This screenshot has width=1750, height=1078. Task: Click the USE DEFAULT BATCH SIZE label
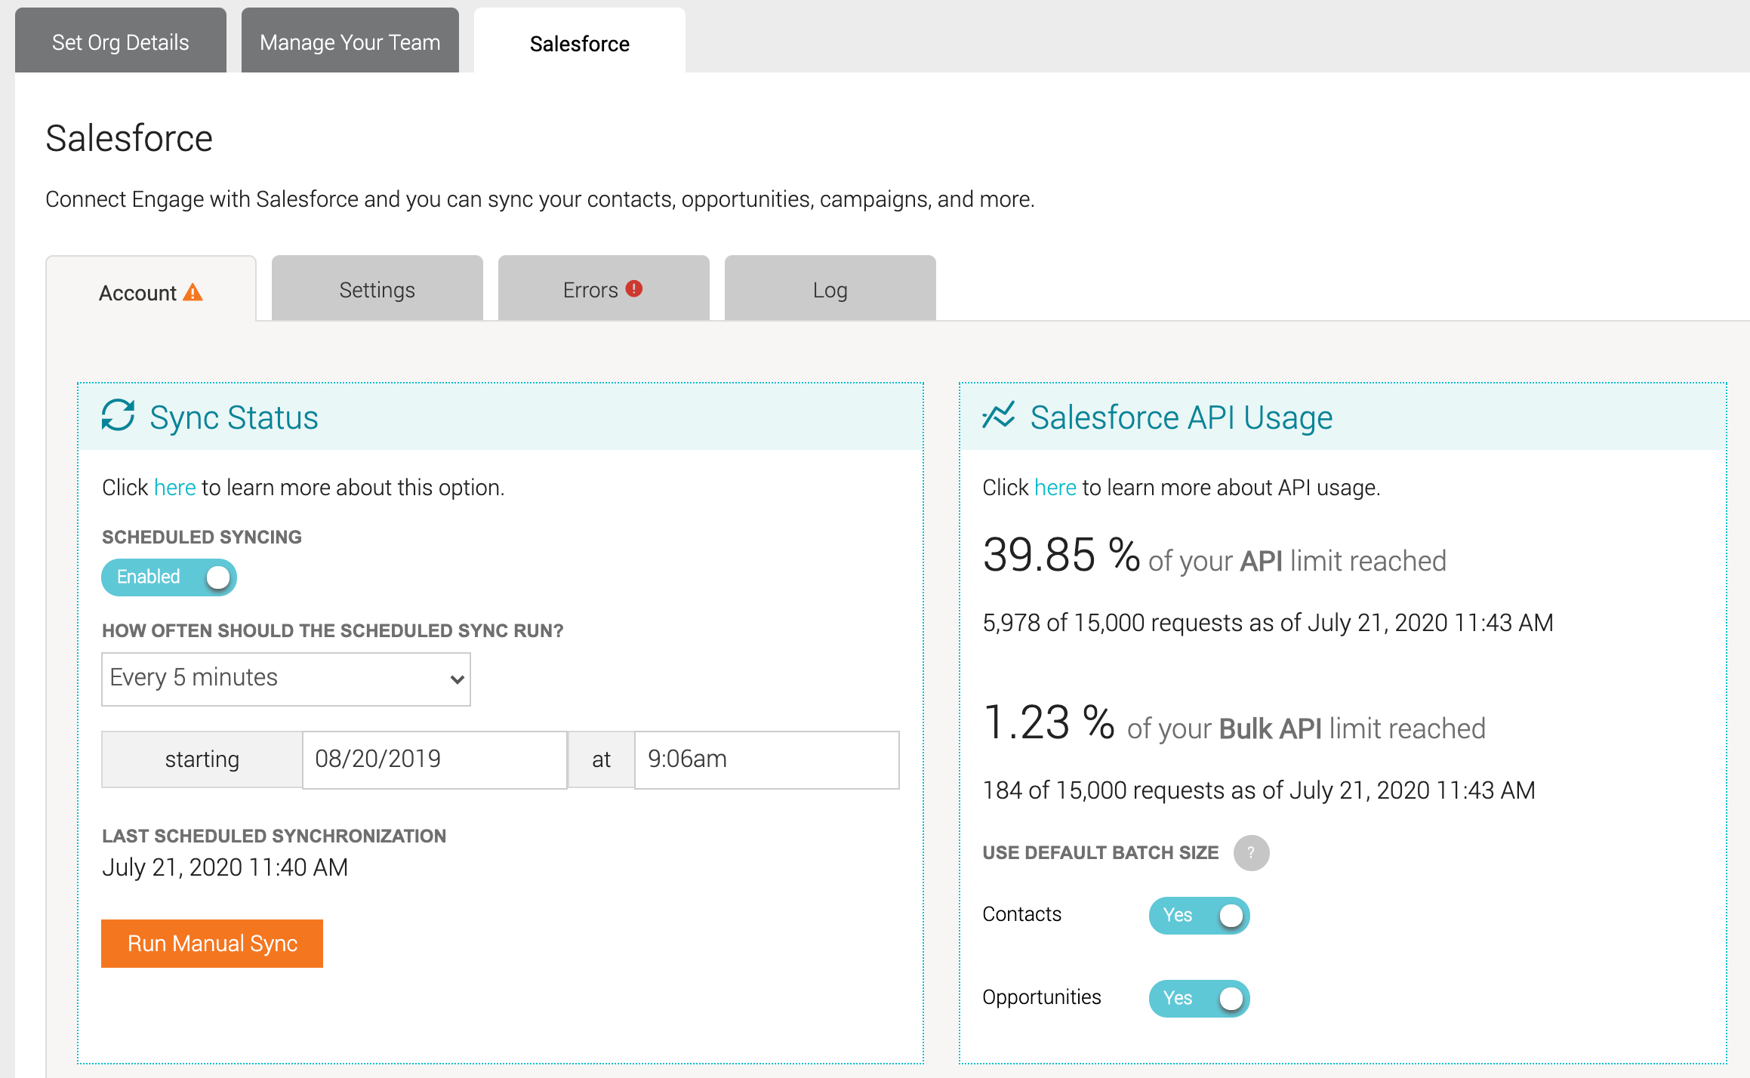(x=1100, y=853)
